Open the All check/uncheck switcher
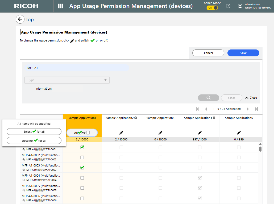Image resolution: width=274 pixels, height=204 pixels. click(x=82, y=133)
